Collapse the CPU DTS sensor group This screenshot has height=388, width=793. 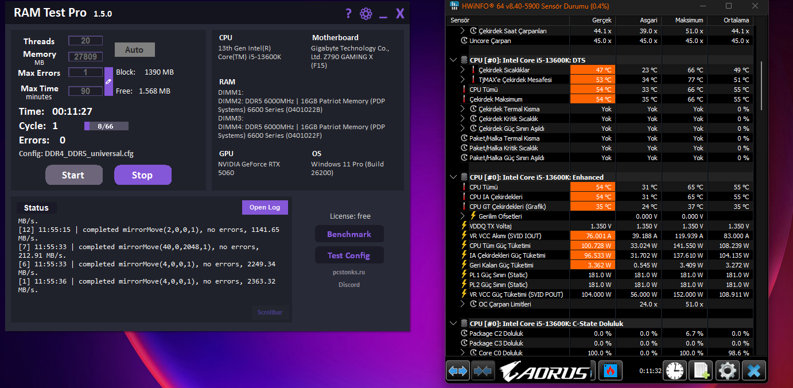coord(453,60)
